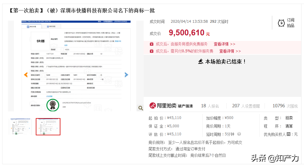Click the 延时周期 5分钟 value
This screenshot has height=167, width=304.
click(x=229, y=134)
